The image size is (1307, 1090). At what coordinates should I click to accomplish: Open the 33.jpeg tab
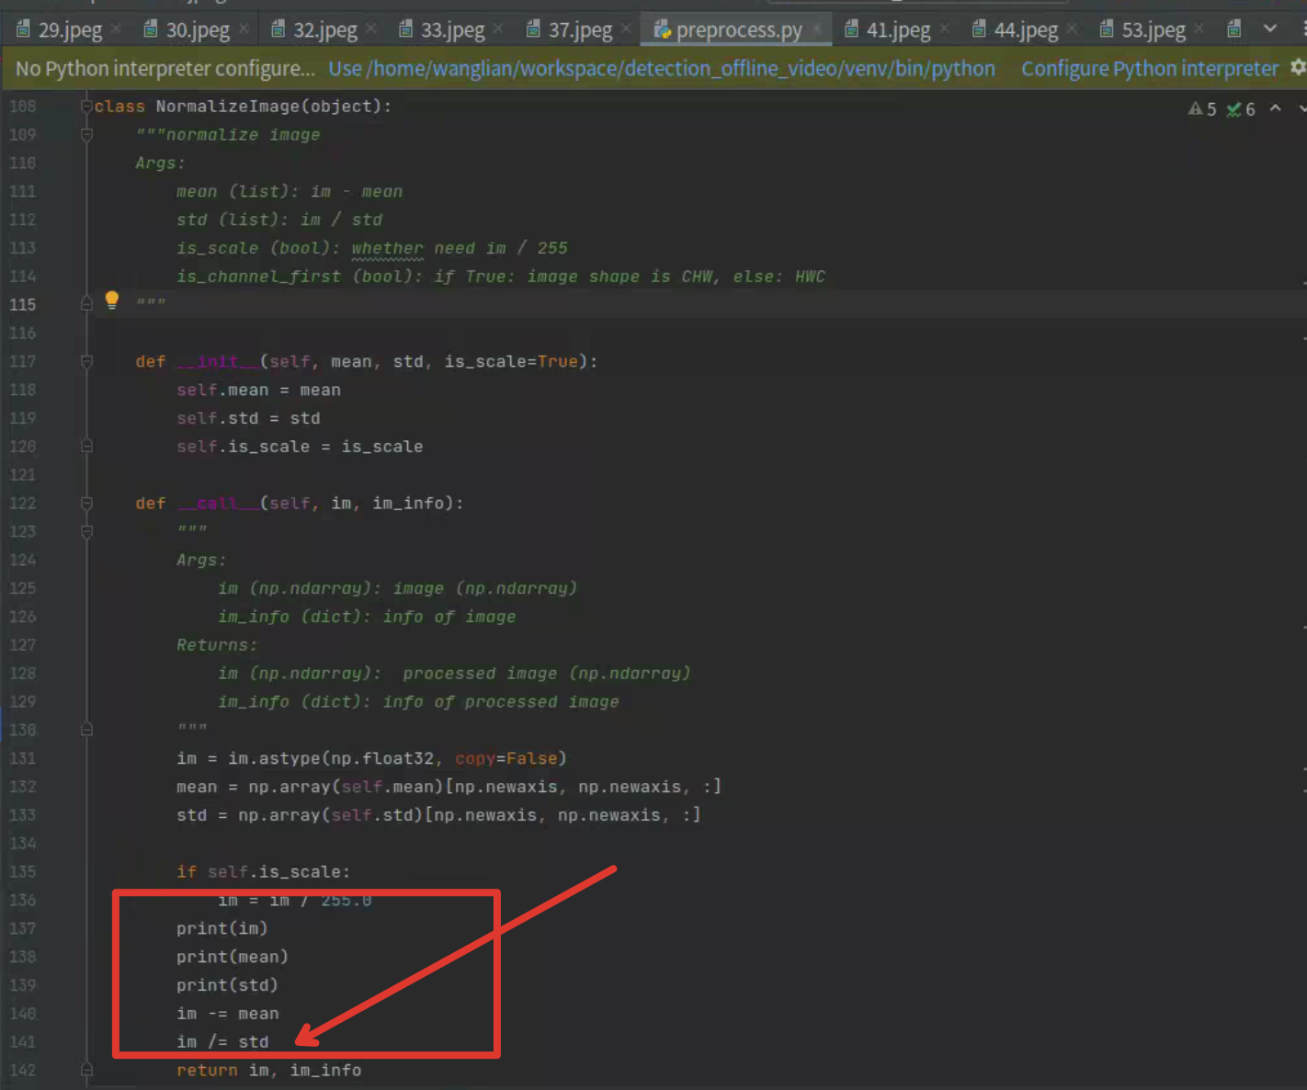click(452, 30)
